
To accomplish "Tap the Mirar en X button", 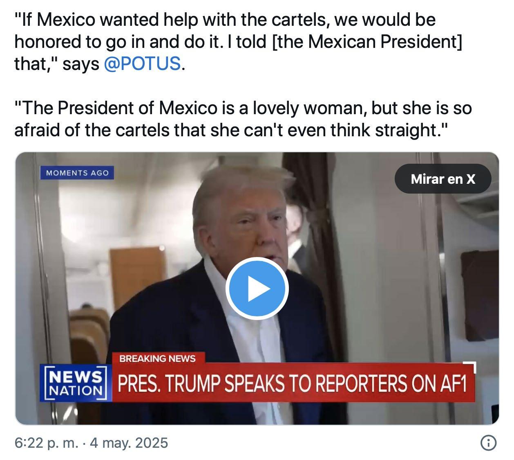I will (443, 179).
